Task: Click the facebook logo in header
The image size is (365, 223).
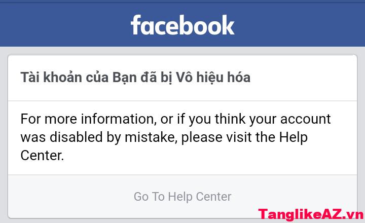Action: (182, 25)
